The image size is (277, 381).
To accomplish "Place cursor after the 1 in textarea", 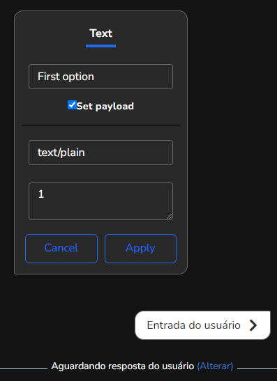I will pos(45,194).
